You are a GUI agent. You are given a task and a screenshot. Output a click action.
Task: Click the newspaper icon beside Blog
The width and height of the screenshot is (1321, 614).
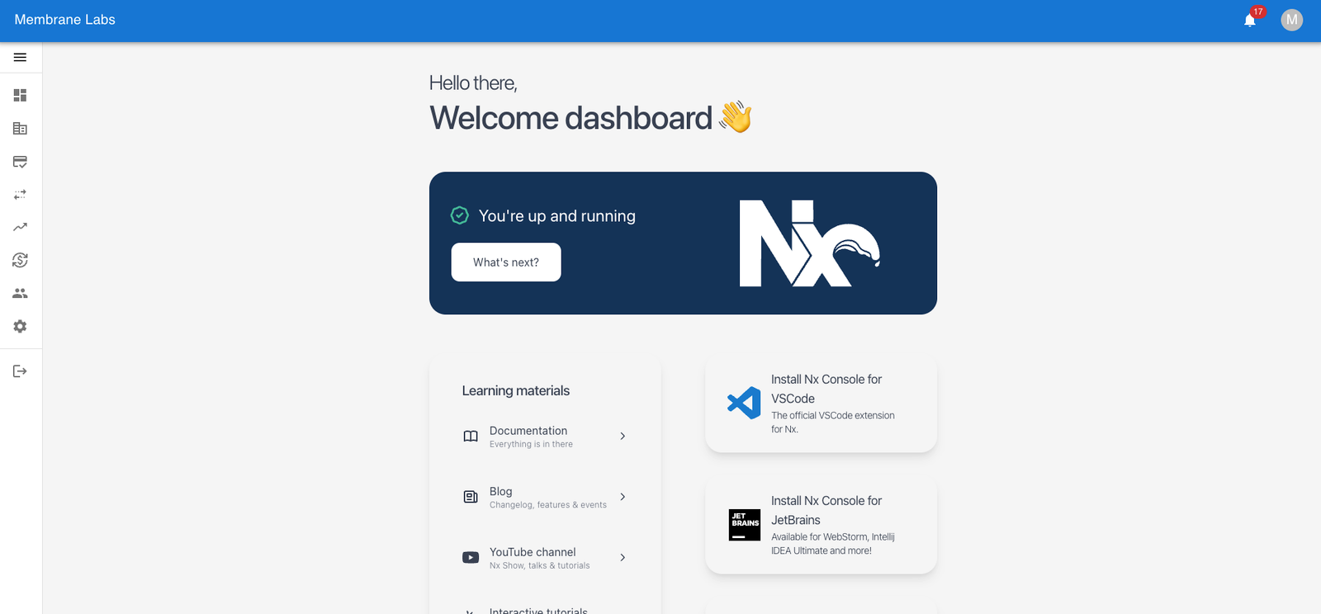pyautogui.click(x=471, y=497)
